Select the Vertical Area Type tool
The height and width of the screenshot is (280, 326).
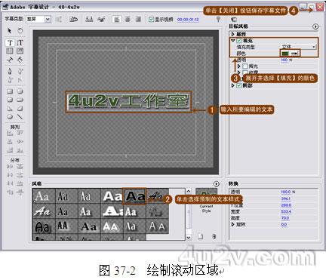[20, 51]
